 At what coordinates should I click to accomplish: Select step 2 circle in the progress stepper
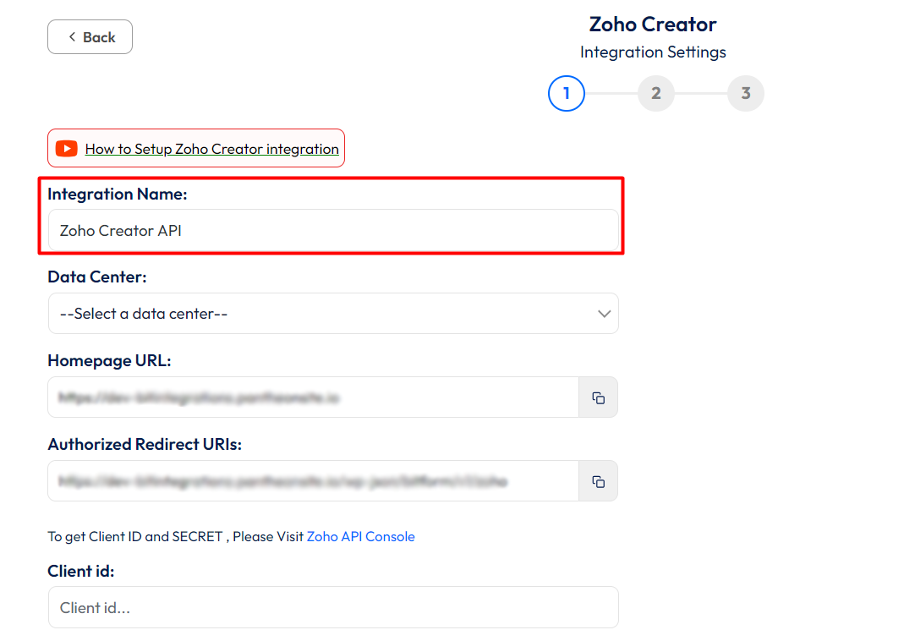tap(655, 93)
